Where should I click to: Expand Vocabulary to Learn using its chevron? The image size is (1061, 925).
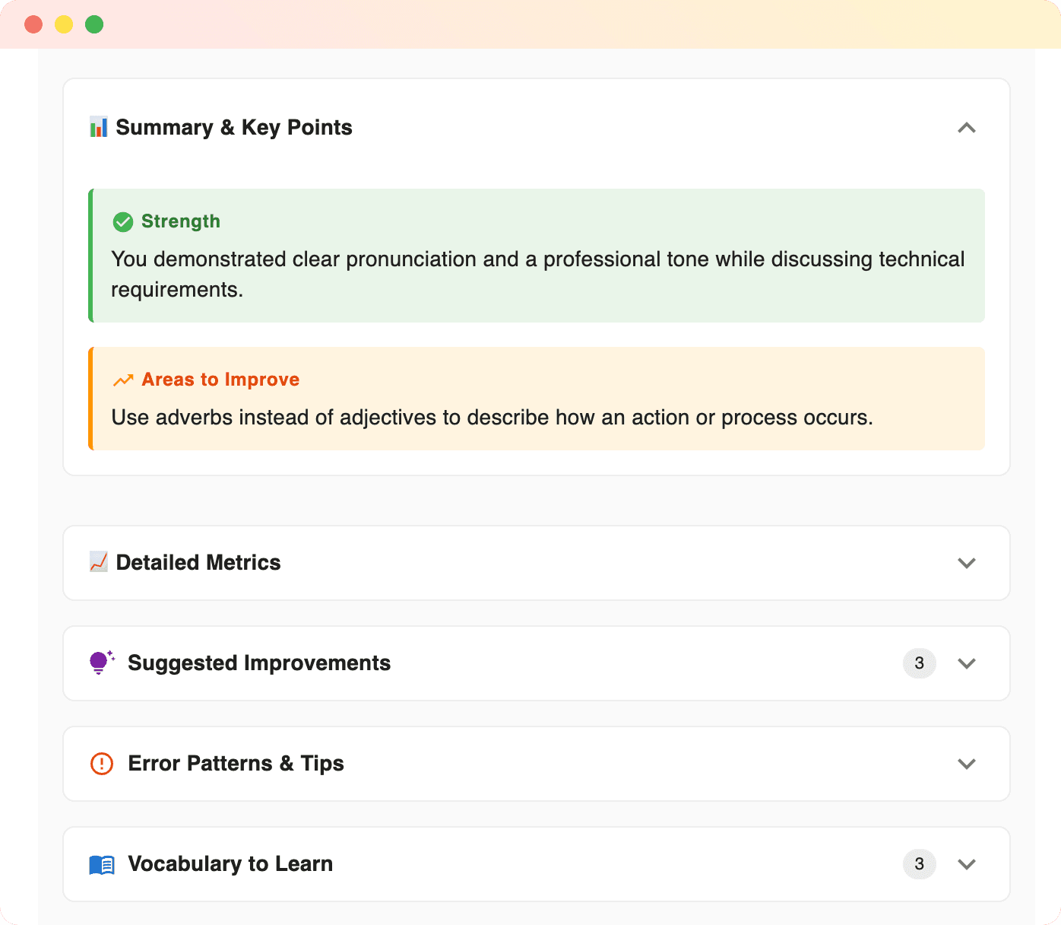(966, 864)
